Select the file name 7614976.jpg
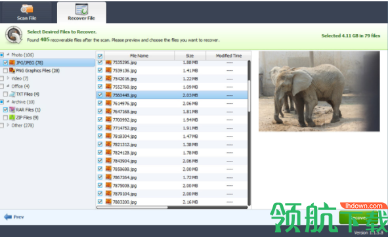The width and height of the screenshot is (388, 237). point(125,104)
